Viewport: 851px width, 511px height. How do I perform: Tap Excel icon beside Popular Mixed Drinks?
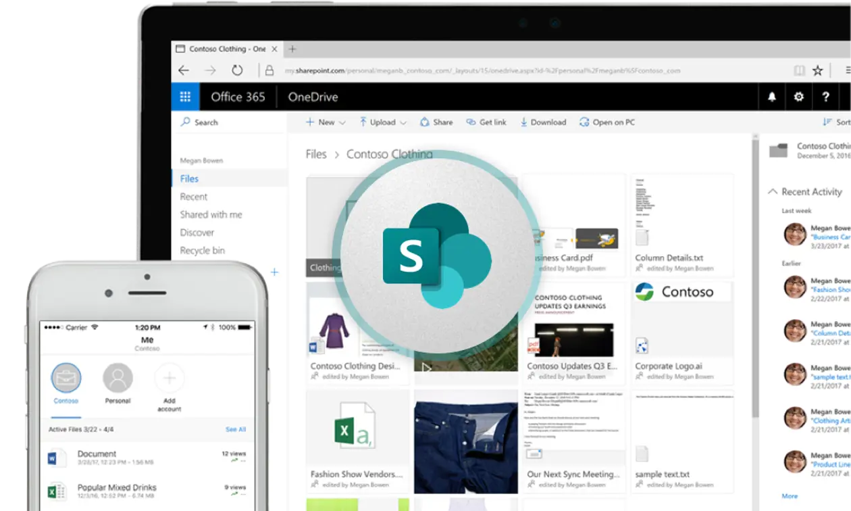[57, 491]
